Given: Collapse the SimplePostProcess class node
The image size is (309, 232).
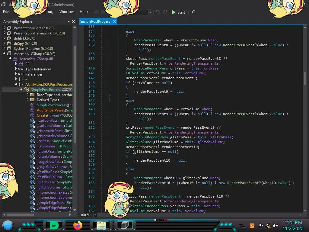Looking at the screenshot, I should coord(21,89).
